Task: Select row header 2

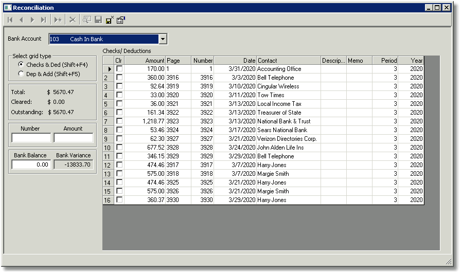Action: click(109, 78)
